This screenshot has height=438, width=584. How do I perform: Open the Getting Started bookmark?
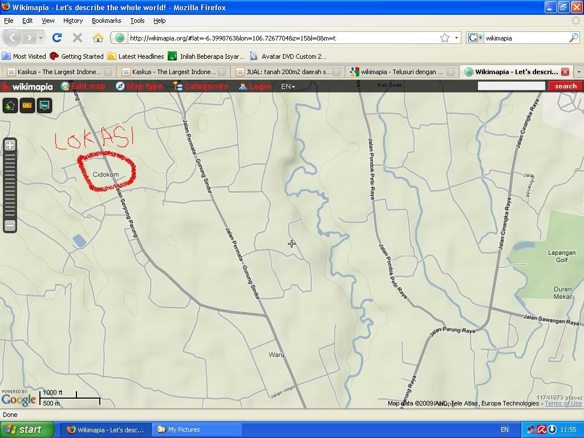pyautogui.click(x=76, y=56)
